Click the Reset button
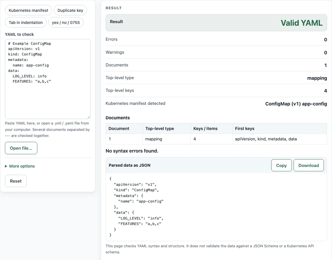This screenshot has height=260, width=332. tap(16, 181)
